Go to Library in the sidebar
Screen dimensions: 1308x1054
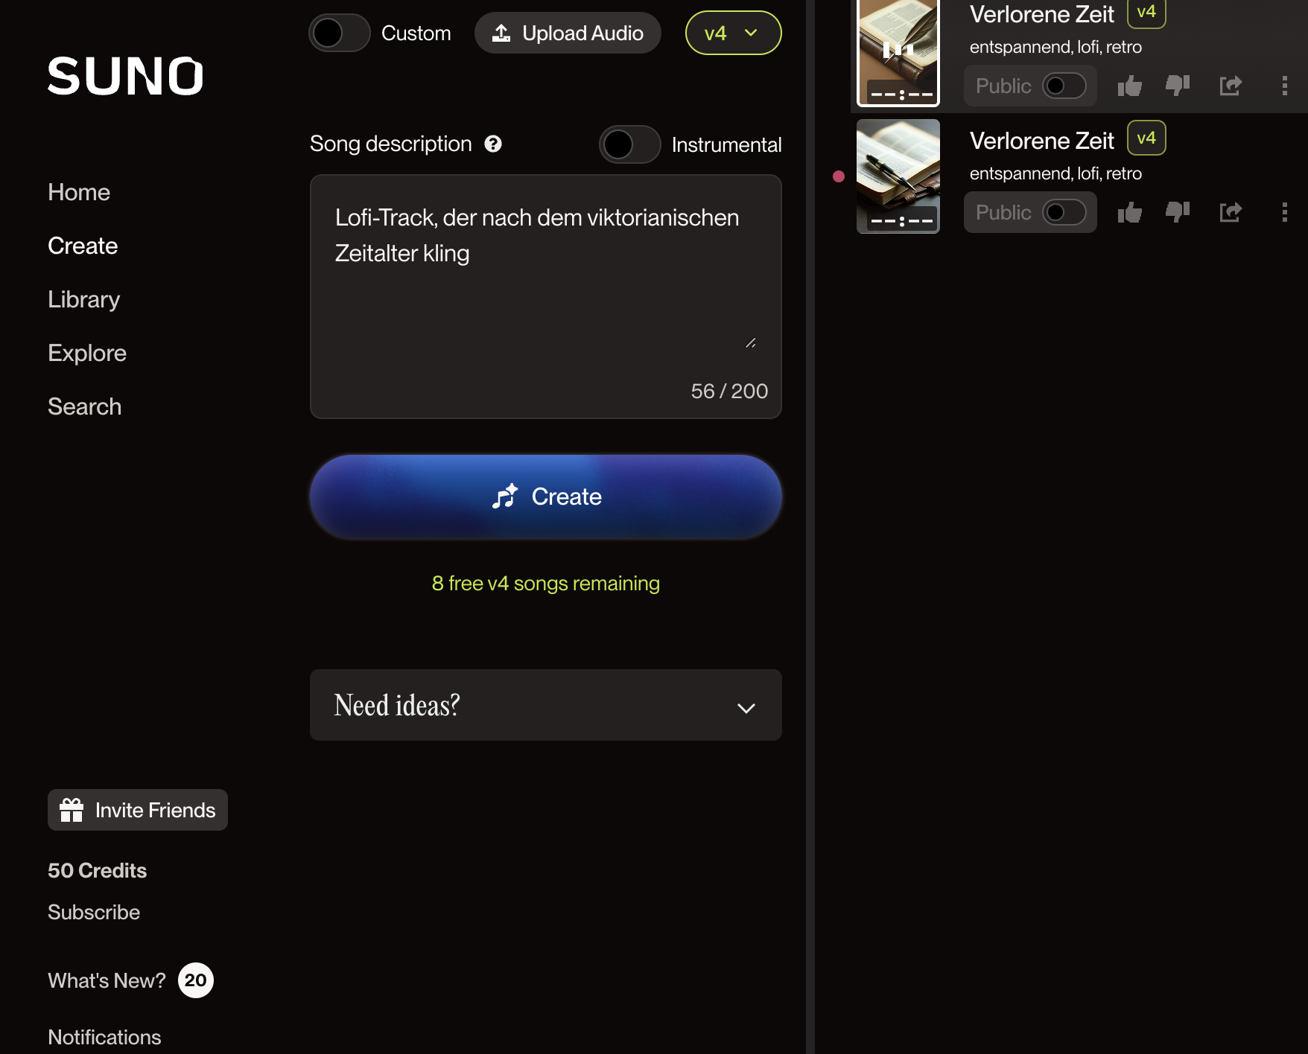coord(84,299)
